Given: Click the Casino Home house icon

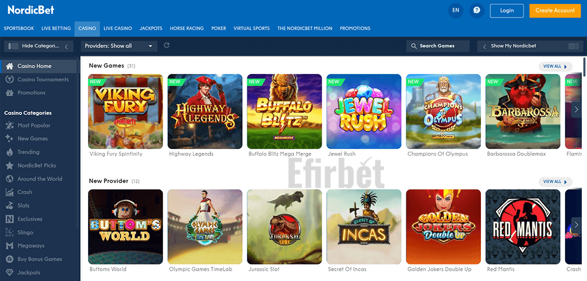Looking at the screenshot, I should 10,66.
